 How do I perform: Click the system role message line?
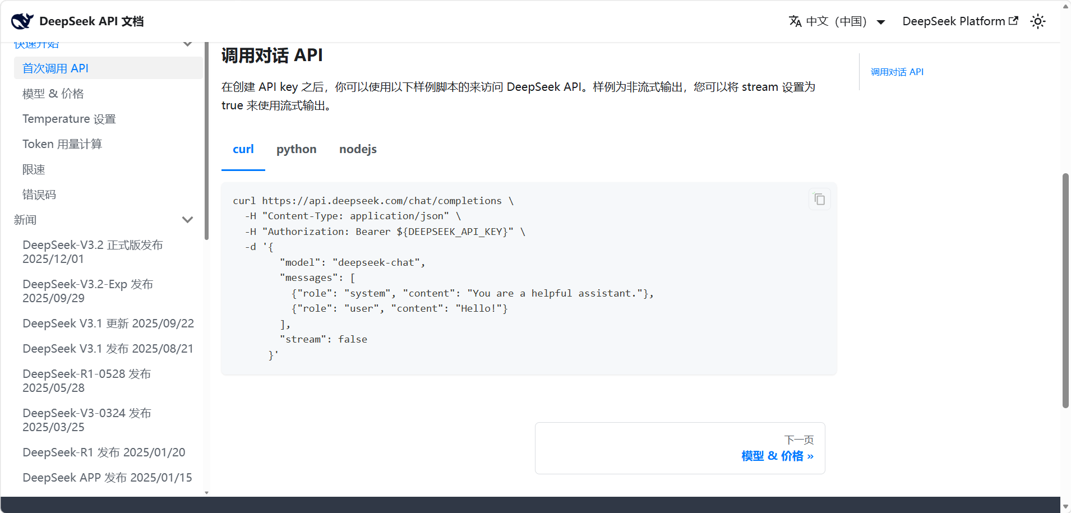click(472, 293)
